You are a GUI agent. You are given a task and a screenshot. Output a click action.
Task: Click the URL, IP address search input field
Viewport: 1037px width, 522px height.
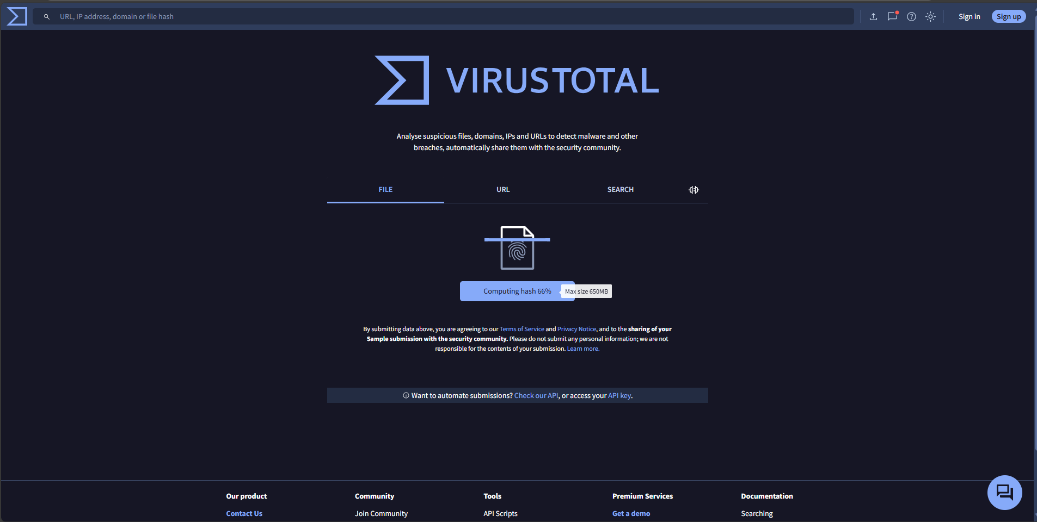coord(218,16)
